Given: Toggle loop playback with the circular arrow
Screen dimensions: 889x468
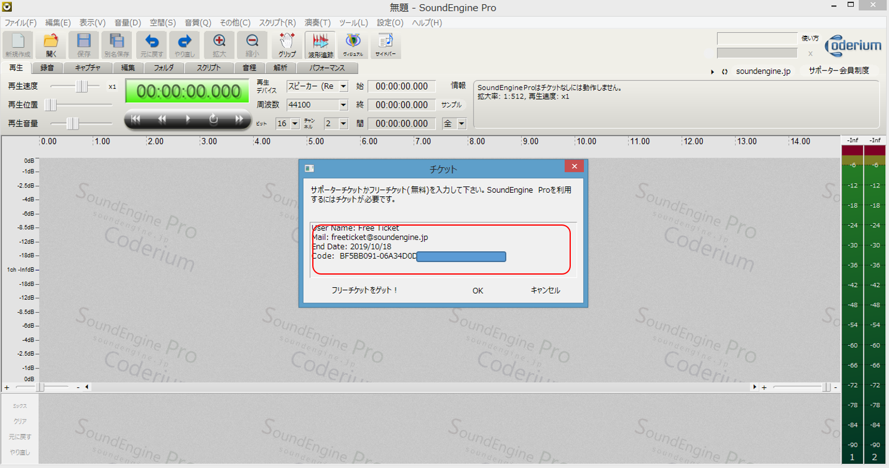Looking at the screenshot, I should 214,119.
